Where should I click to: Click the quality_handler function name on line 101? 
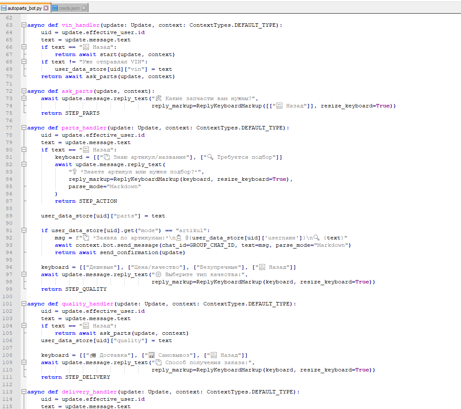pyautogui.click(x=87, y=304)
